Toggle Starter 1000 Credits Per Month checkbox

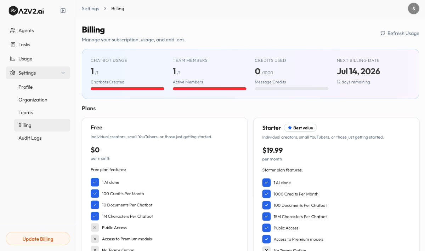pyautogui.click(x=266, y=194)
